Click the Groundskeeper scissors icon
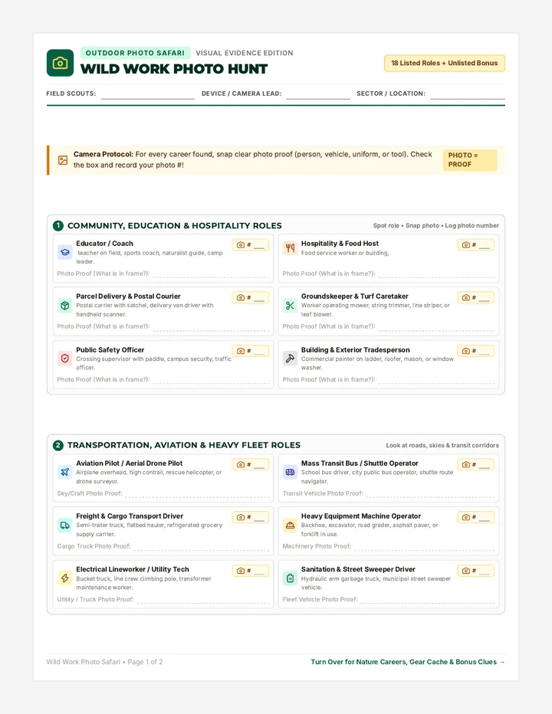 tap(290, 305)
